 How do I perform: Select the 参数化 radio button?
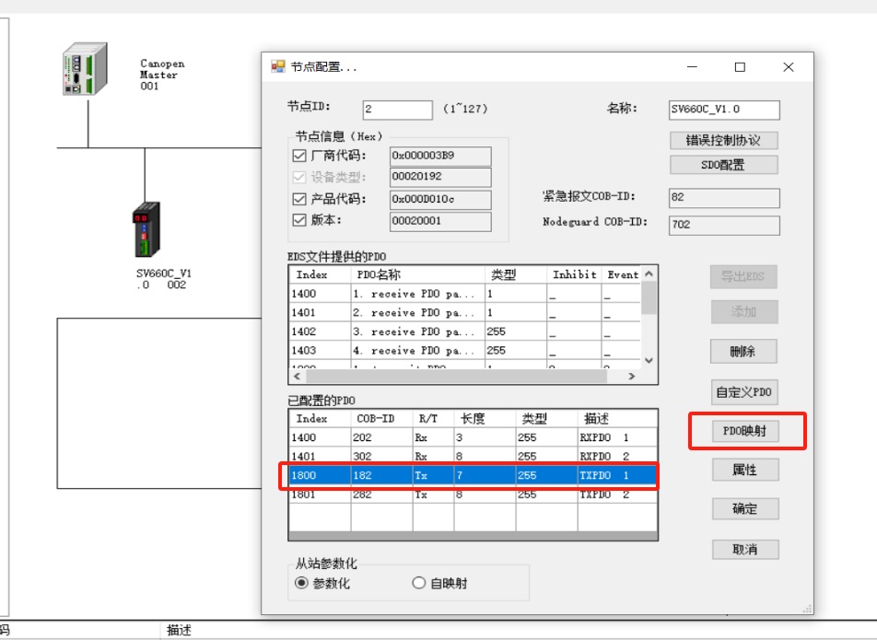[x=301, y=583]
